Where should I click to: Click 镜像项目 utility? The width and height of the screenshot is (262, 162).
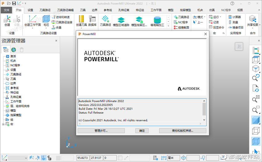(236, 27)
